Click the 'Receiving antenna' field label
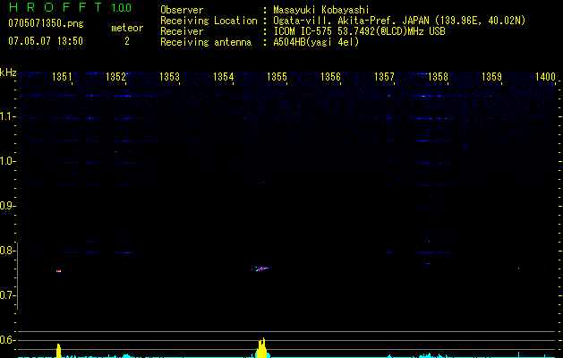563x358 pixels. pos(206,42)
